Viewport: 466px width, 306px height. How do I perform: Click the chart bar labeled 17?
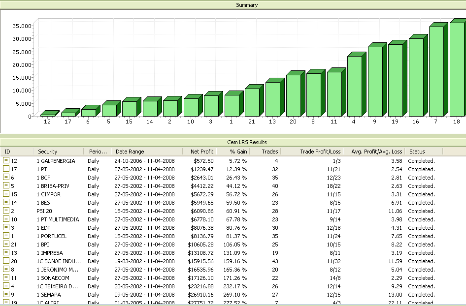[x=70, y=112]
